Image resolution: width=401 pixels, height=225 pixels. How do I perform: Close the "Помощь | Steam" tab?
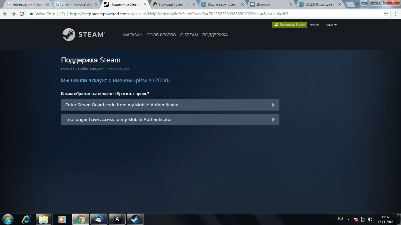tap(193, 4)
